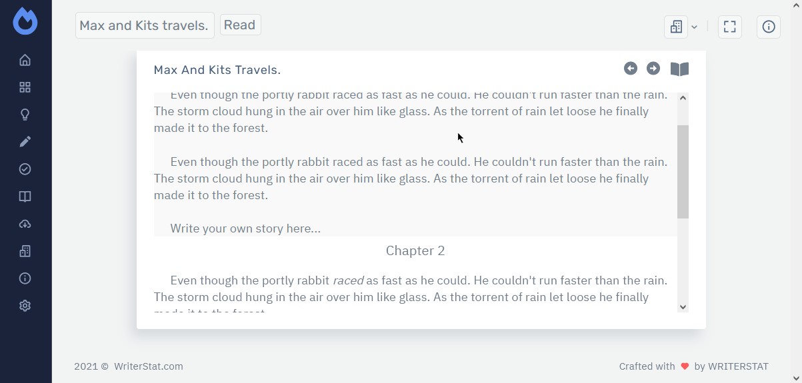This screenshot has width=802, height=383.
Task: Open the sidebar info circle icon
Action: click(x=25, y=278)
